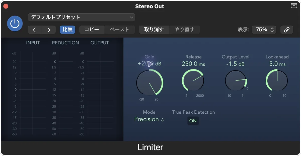301x156 pixels.
Task: Click the OUTPUT meter label
Action: pyautogui.click(x=100, y=43)
